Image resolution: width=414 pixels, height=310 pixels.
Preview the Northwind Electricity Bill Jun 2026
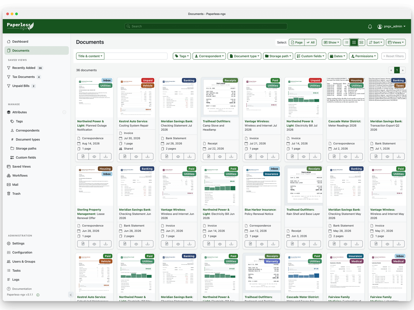point(220,244)
